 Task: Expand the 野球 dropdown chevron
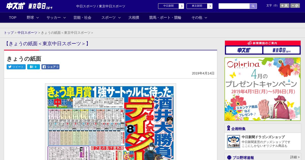point(38,18)
